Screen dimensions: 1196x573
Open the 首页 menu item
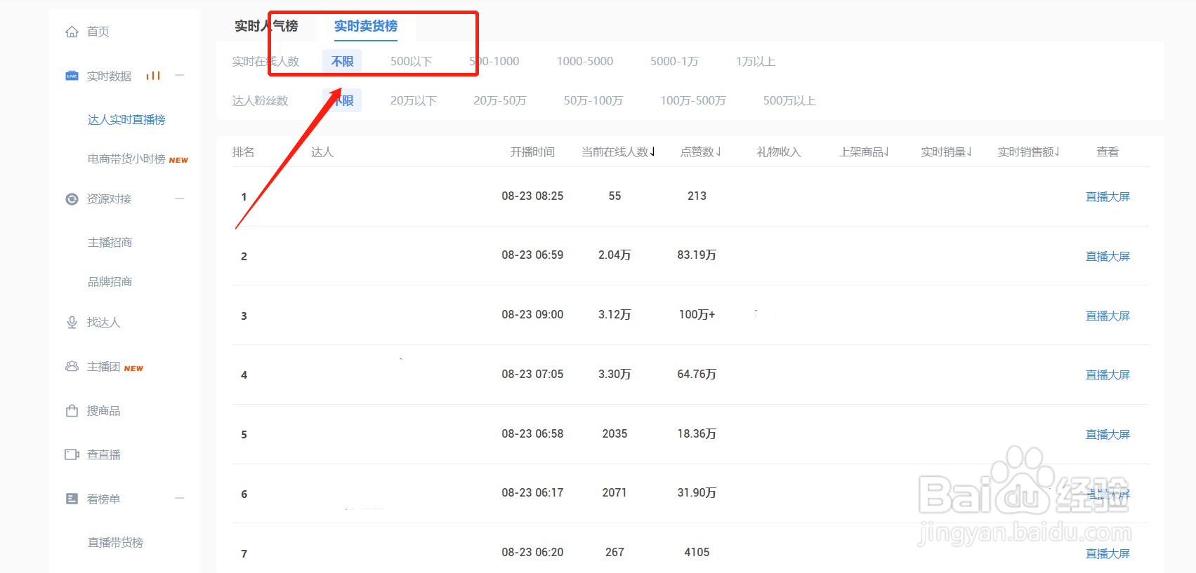coord(98,32)
